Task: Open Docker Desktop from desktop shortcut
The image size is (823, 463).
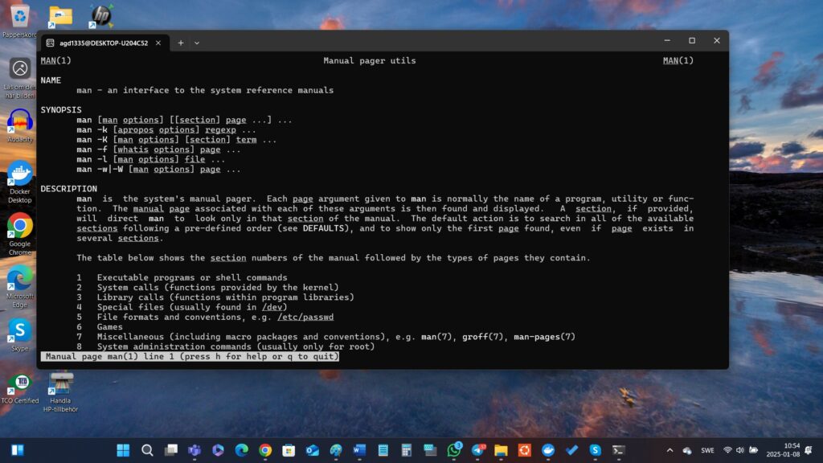Action: click(19, 176)
